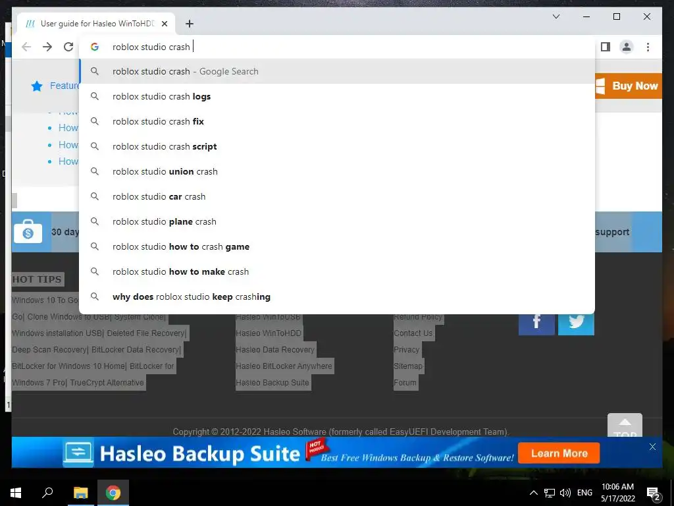
Task: Open the Twitter bird icon link
Action: pos(576,323)
